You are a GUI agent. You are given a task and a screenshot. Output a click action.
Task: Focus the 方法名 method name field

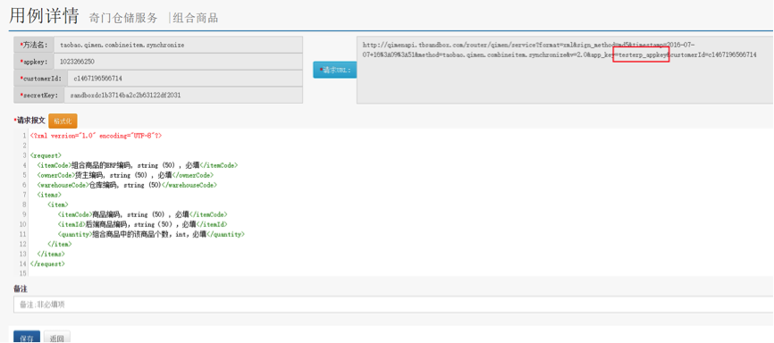(178, 45)
